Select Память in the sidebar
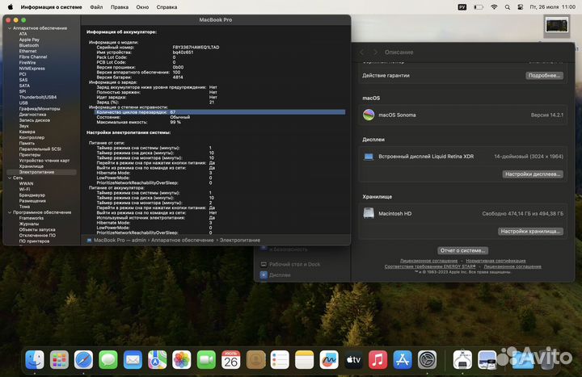Screen dimensions: 582x377 (x=27, y=143)
